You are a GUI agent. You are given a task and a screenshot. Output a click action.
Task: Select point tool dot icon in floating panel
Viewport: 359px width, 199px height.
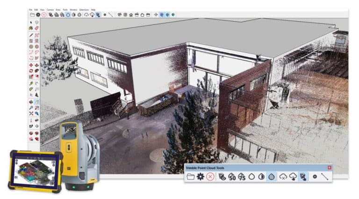315,177
